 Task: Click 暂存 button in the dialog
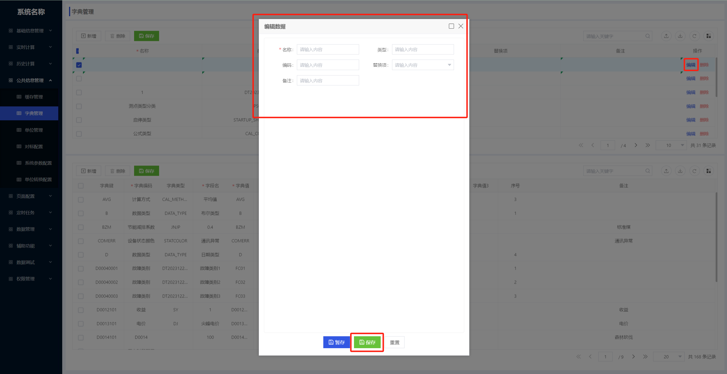click(x=337, y=342)
